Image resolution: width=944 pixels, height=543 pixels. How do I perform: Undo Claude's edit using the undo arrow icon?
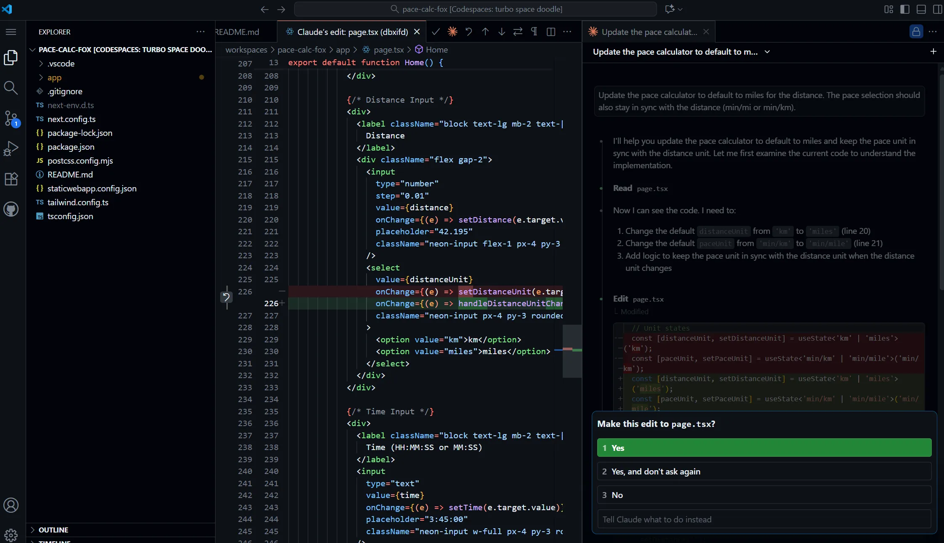pos(468,32)
